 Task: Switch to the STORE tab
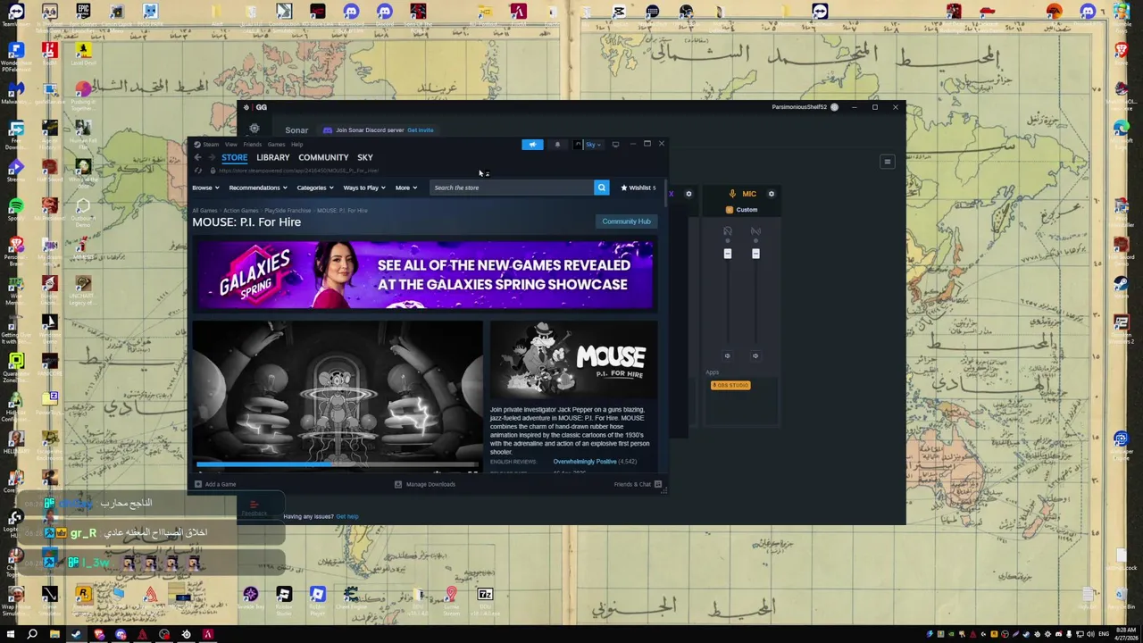click(x=235, y=157)
